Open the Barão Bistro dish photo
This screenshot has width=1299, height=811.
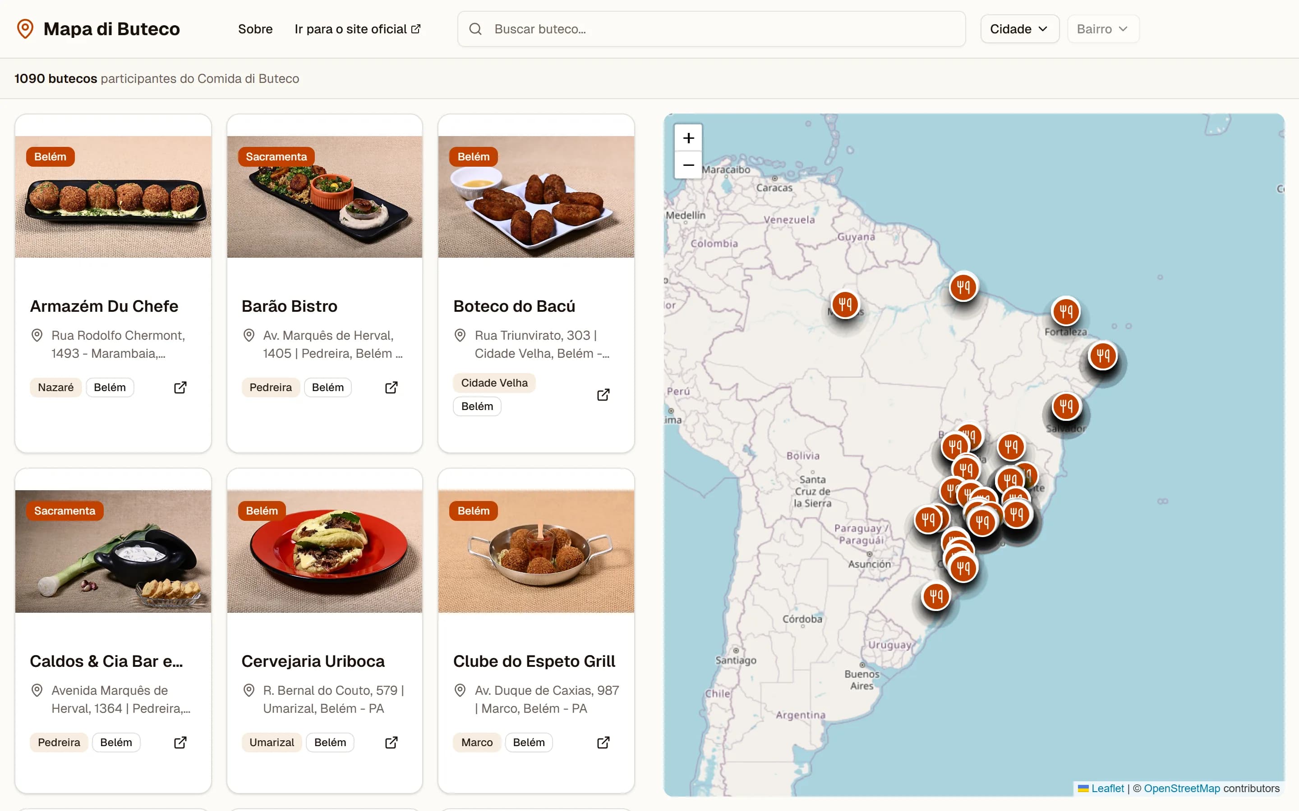coord(325,197)
